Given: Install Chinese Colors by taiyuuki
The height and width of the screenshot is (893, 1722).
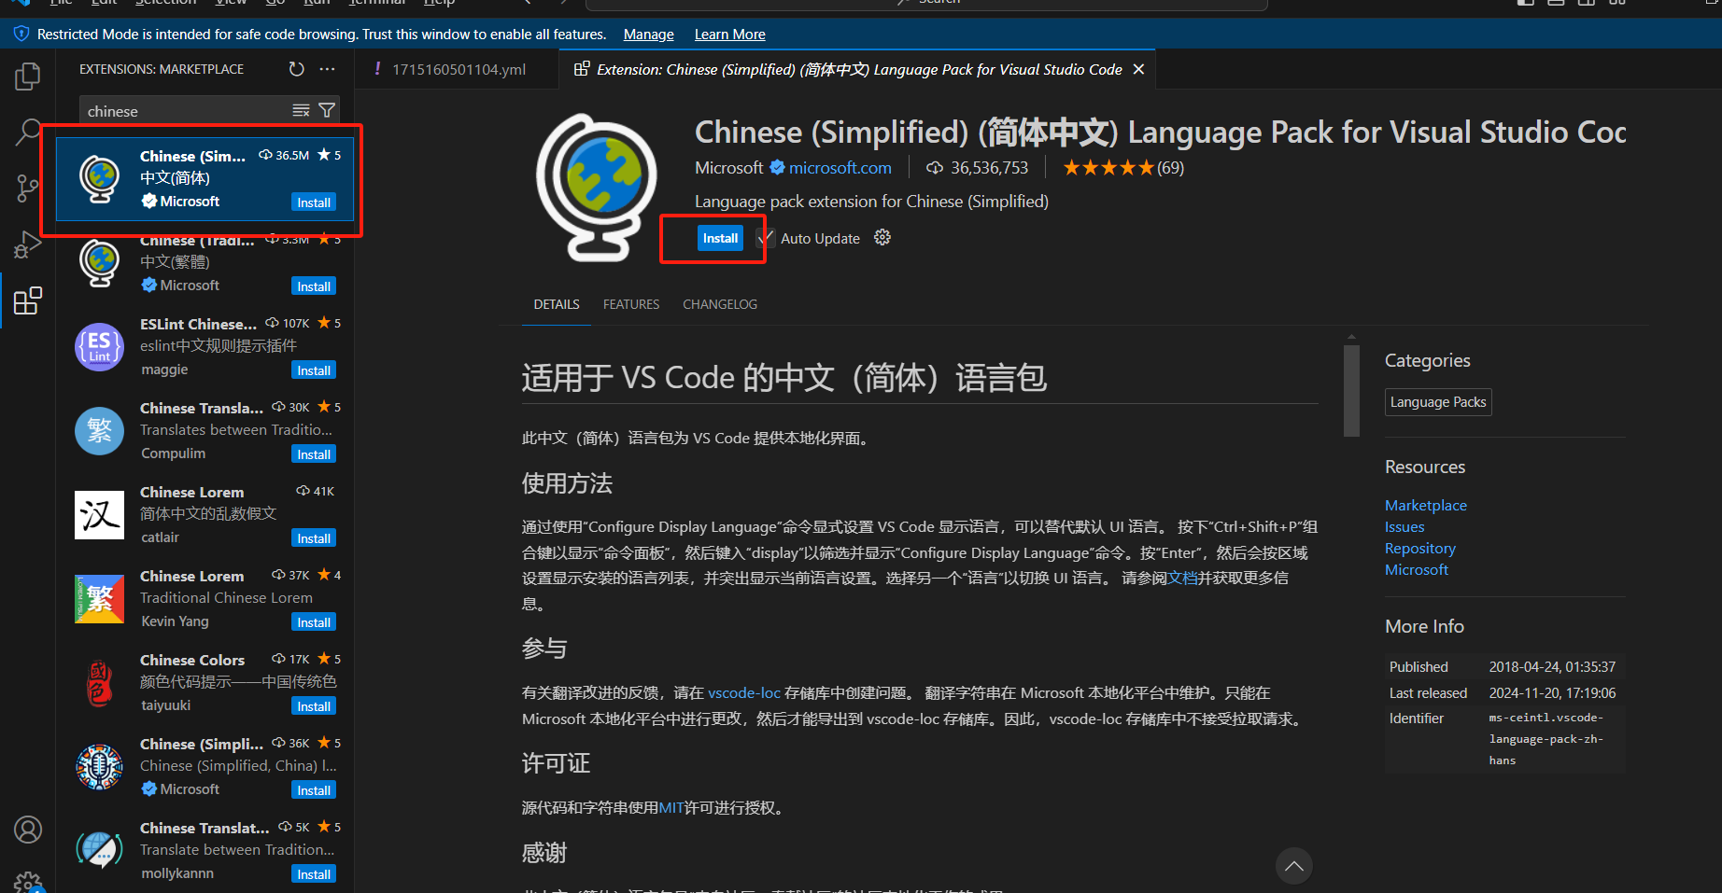Looking at the screenshot, I should [314, 706].
